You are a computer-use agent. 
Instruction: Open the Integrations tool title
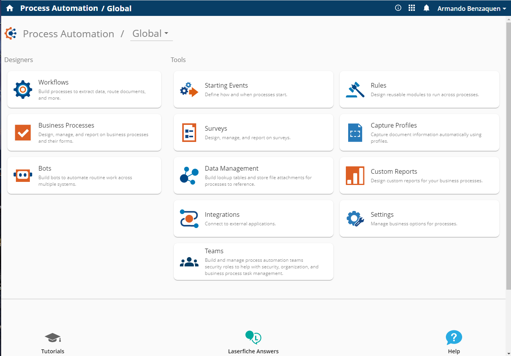222,214
